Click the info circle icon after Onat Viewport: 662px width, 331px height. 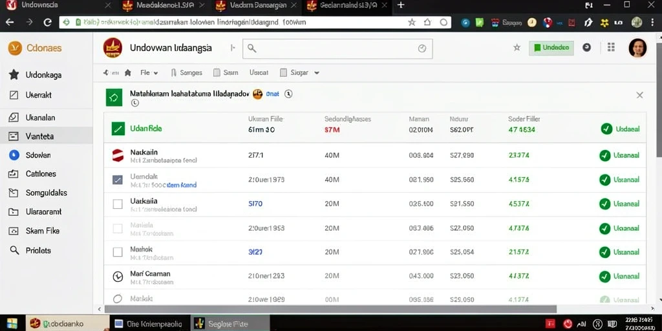(x=289, y=94)
